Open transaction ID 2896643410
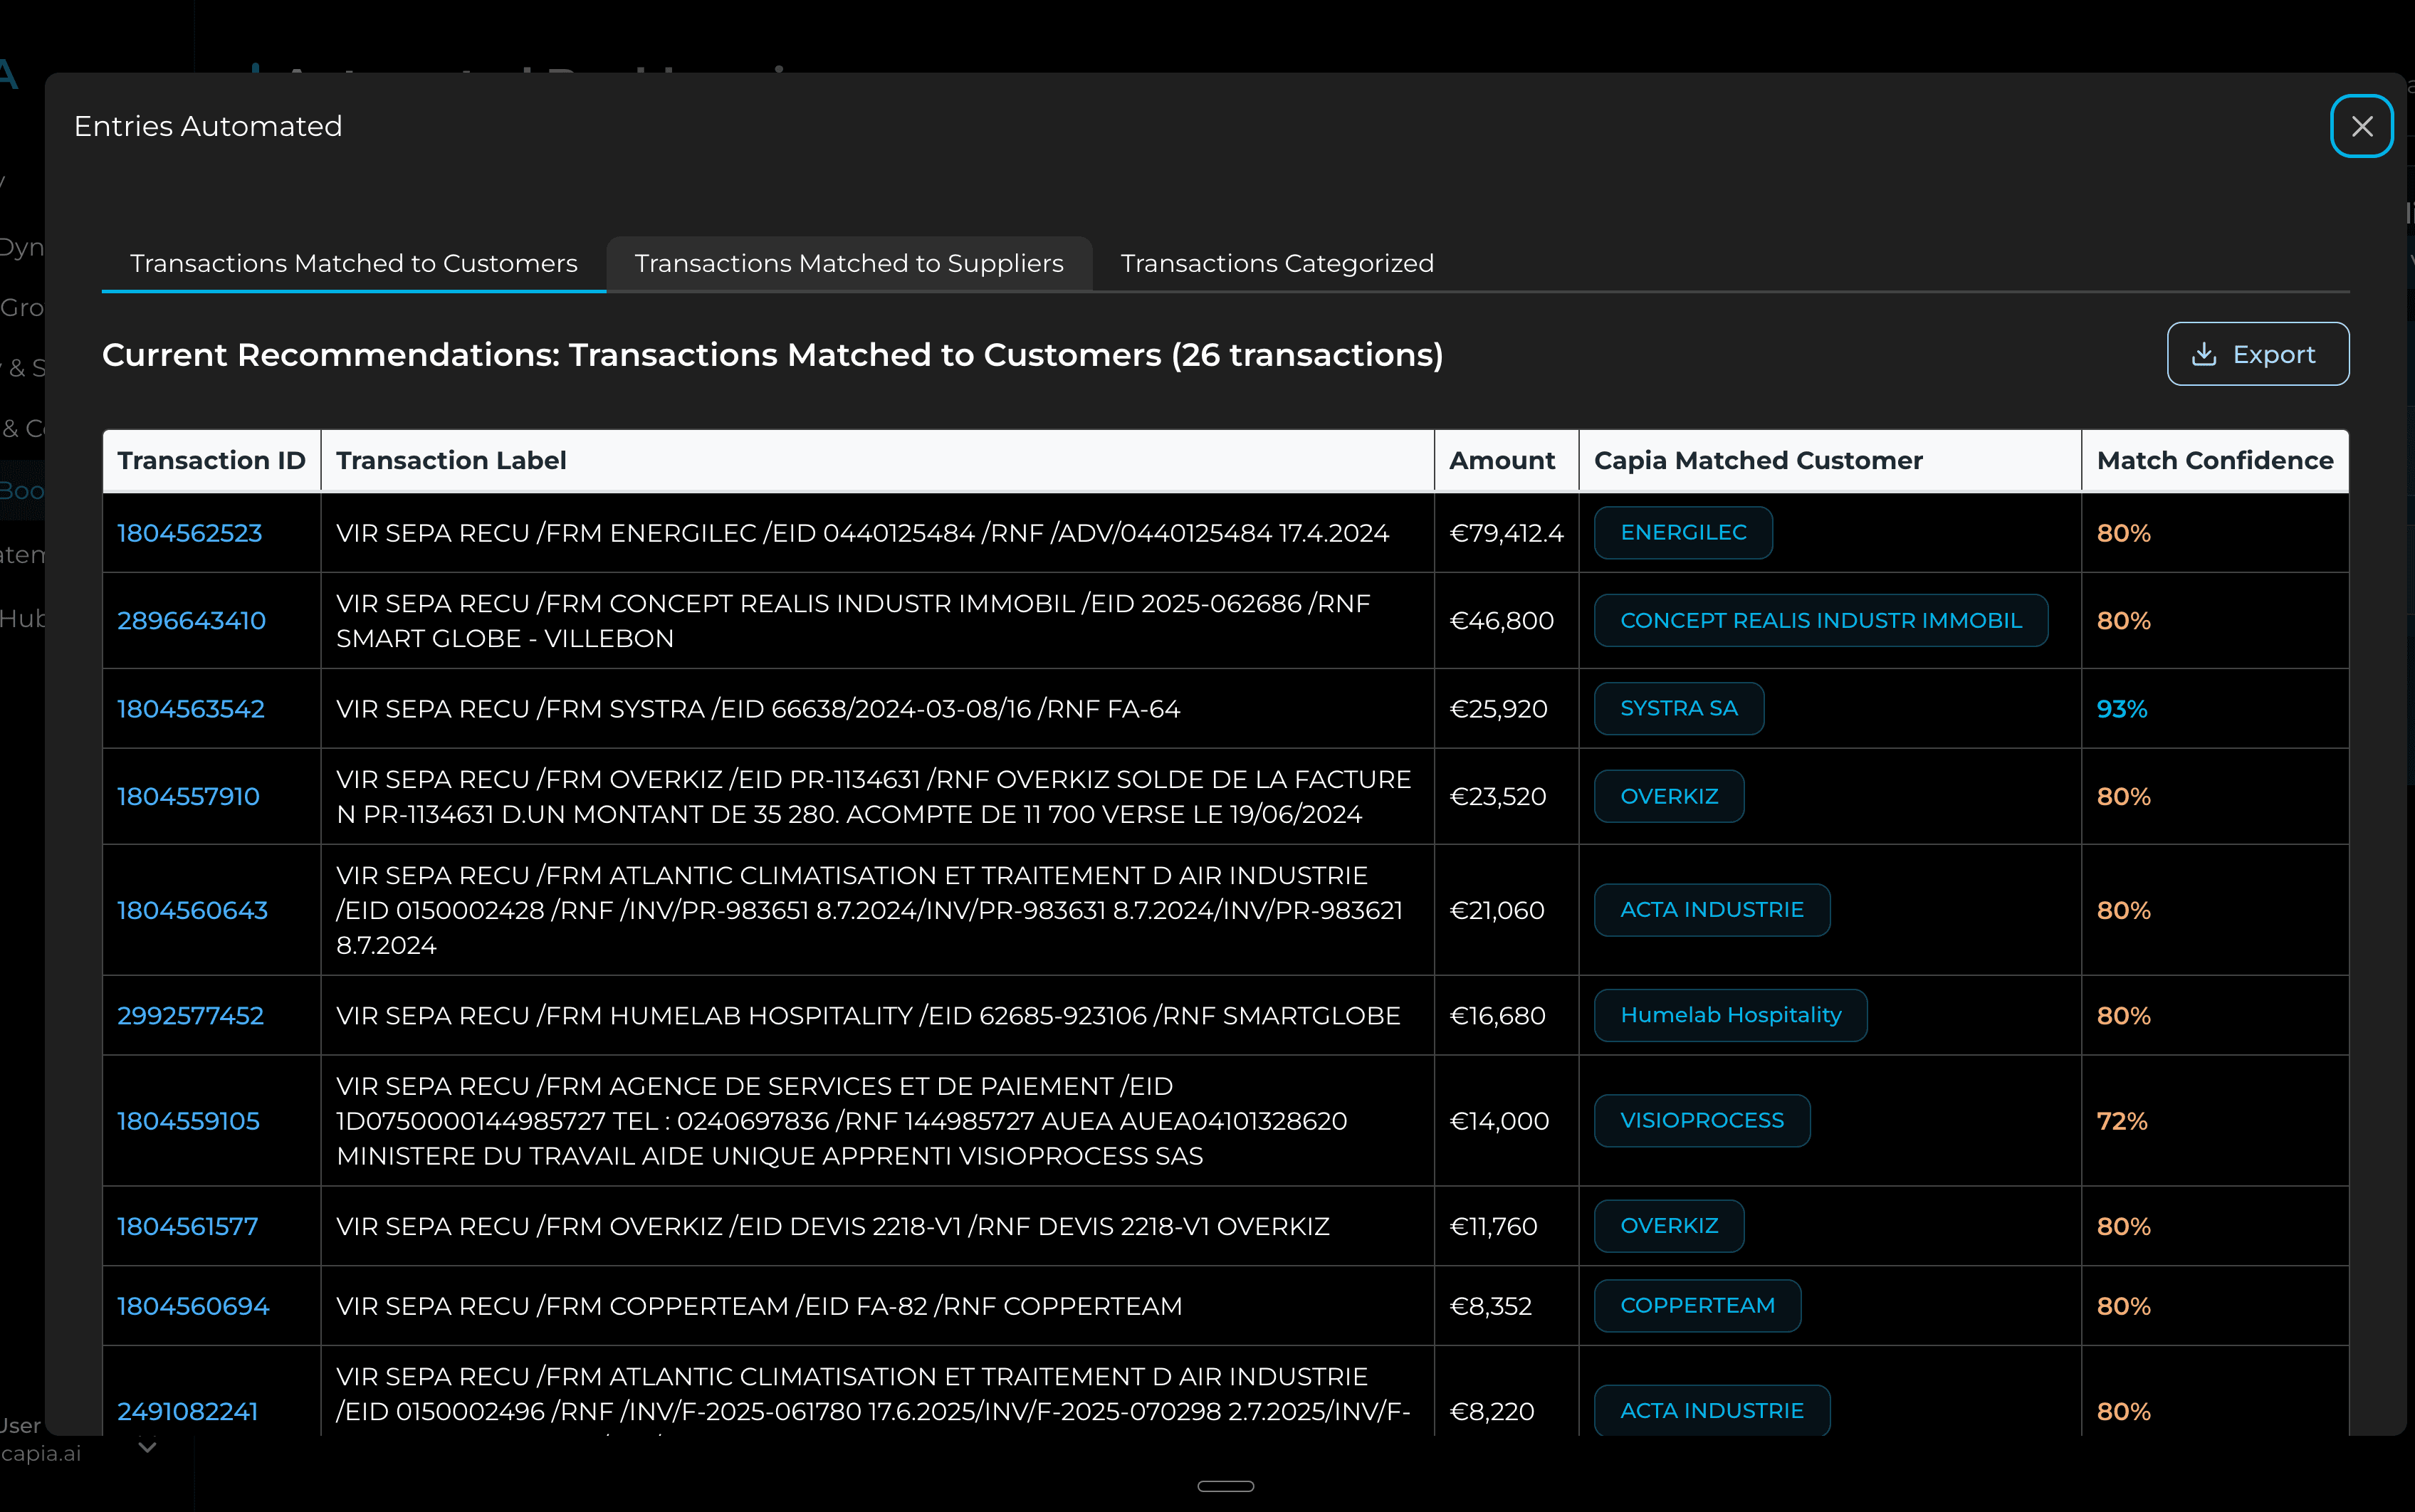 191,621
